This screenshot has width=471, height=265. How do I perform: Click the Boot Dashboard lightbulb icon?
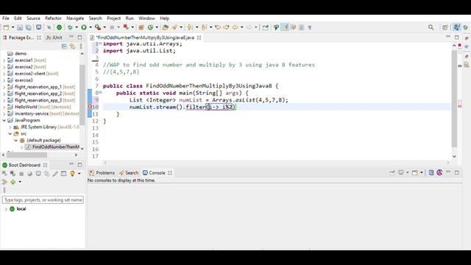coord(72,174)
